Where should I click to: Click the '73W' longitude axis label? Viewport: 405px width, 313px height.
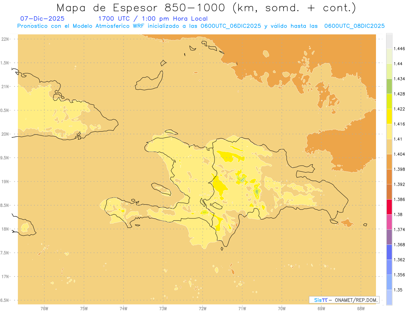(x=163, y=309)
